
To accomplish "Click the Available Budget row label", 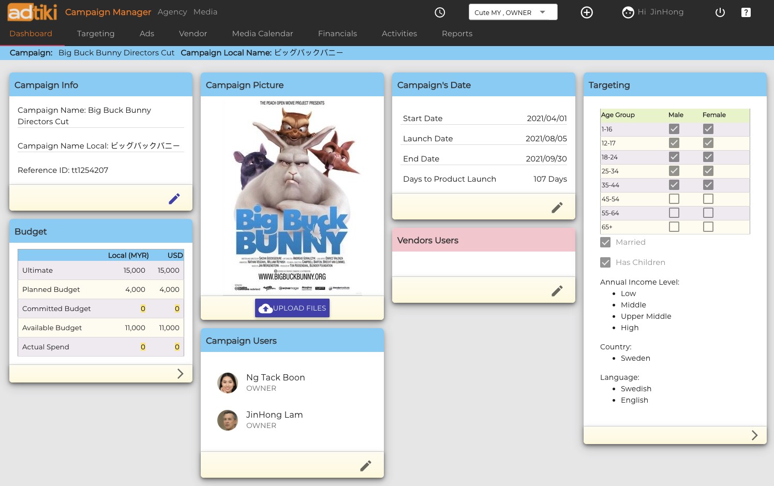I will pyautogui.click(x=52, y=328).
